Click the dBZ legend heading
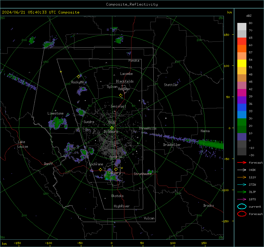The image size is (264, 247). tap(249, 16)
